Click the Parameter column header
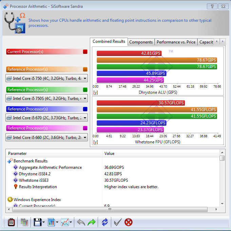Viewport: 231px width, 231px height. 54,154
